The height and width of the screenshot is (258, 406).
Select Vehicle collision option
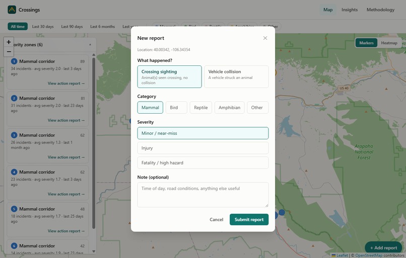click(x=236, y=76)
